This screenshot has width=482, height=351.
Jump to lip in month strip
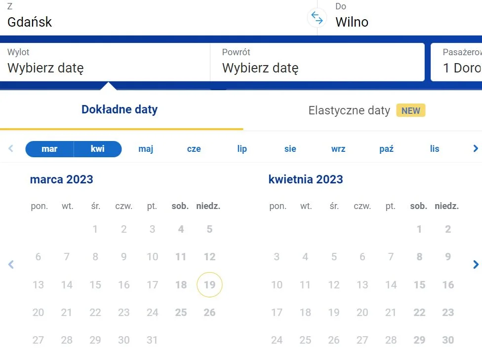pyautogui.click(x=242, y=149)
